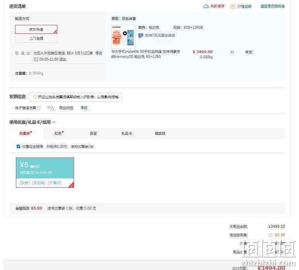The width and height of the screenshot is (299, 270).
Task: Click the electronic invoice info circle icon
Action: tap(39, 108)
